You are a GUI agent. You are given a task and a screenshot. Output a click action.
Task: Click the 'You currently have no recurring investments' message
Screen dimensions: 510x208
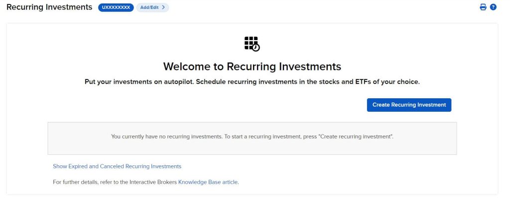[x=166, y=137]
